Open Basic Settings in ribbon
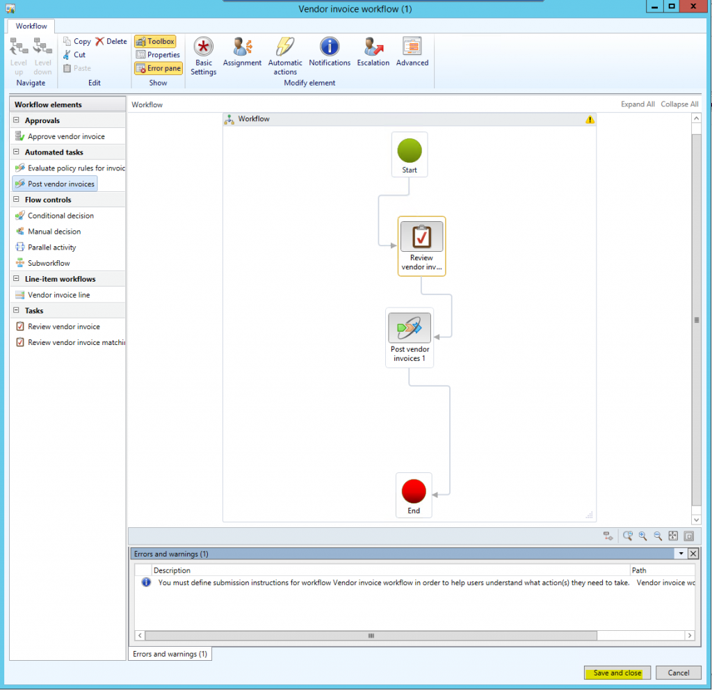 point(204,56)
